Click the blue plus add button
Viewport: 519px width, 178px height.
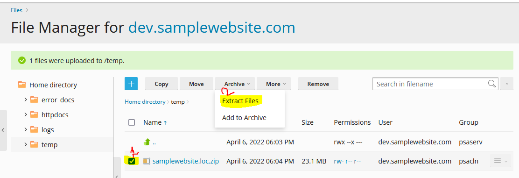click(x=131, y=84)
